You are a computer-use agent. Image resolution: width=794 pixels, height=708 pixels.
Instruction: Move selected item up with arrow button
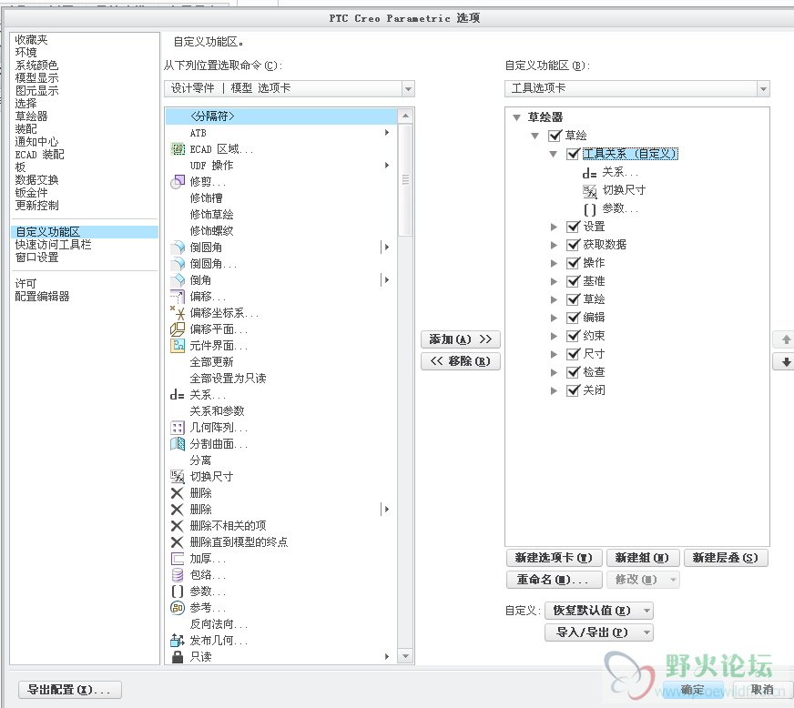(x=786, y=339)
